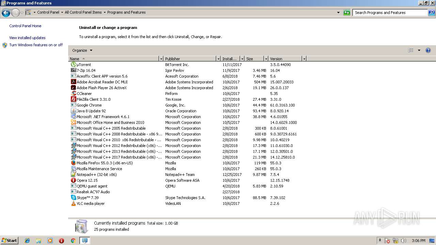Click the Start button
Image resolution: width=436 pixels, height=245 pixels.
(x=10, y=241)
